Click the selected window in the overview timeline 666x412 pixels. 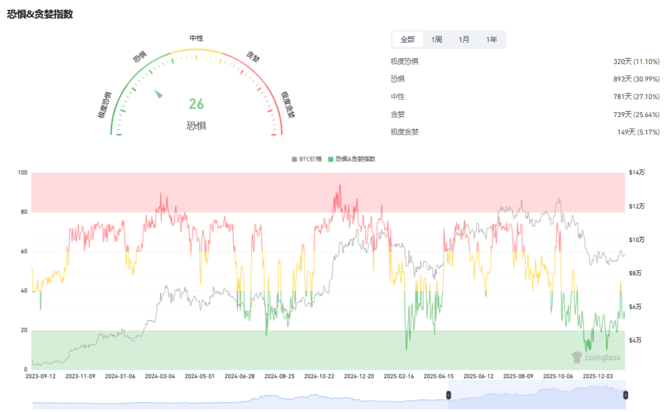click(x=537, y=395)
